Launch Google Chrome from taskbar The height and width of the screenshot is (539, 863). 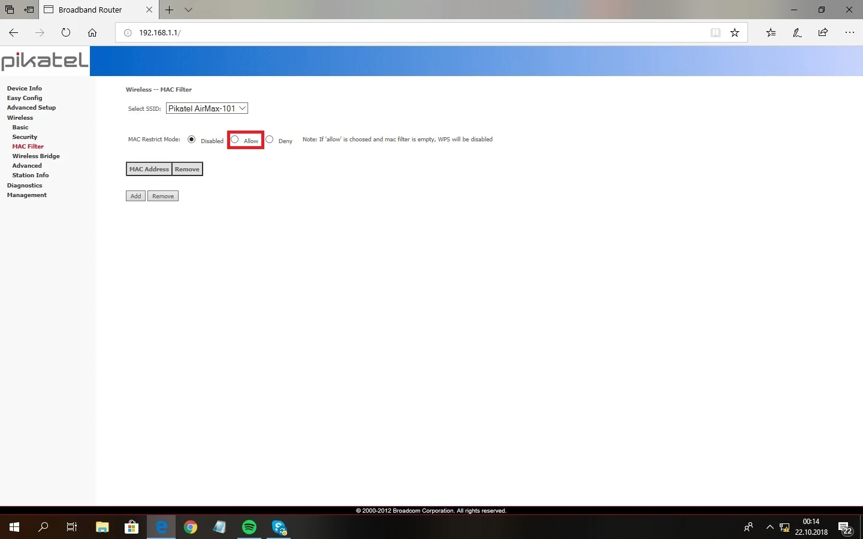[191, 527]
